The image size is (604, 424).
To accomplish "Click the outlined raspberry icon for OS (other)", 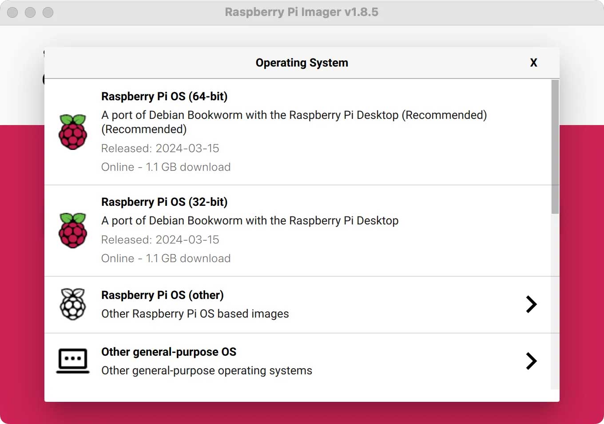I will [73, 304].
